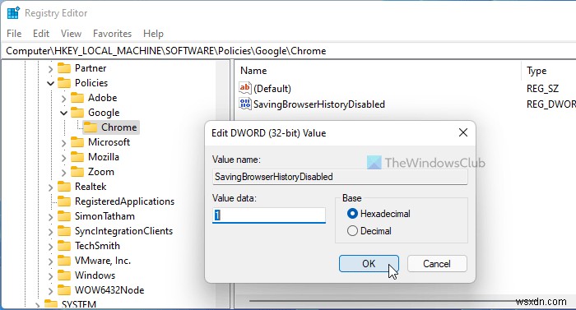Collapse the Policies key
The height and width of the screenshot is (310, 576).
pyautogui.click(x=51, y=83)
